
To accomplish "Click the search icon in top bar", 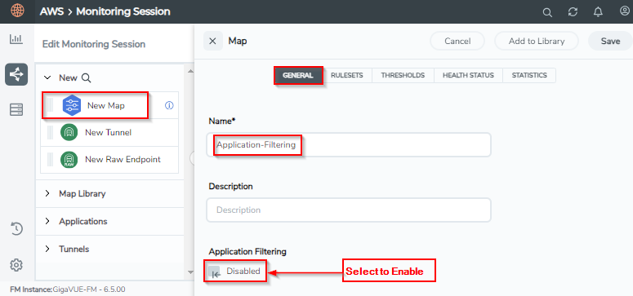I will click(547, 12).
